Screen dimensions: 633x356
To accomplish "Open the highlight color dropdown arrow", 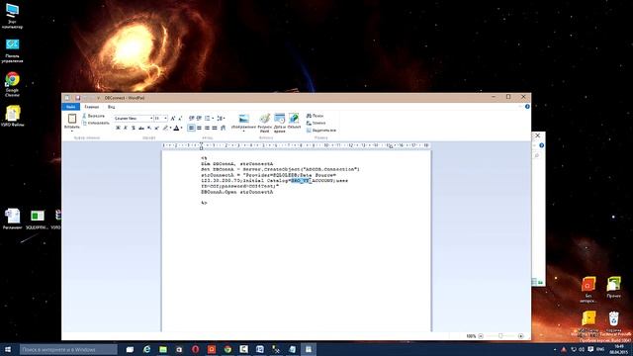I will pos(170,128).
